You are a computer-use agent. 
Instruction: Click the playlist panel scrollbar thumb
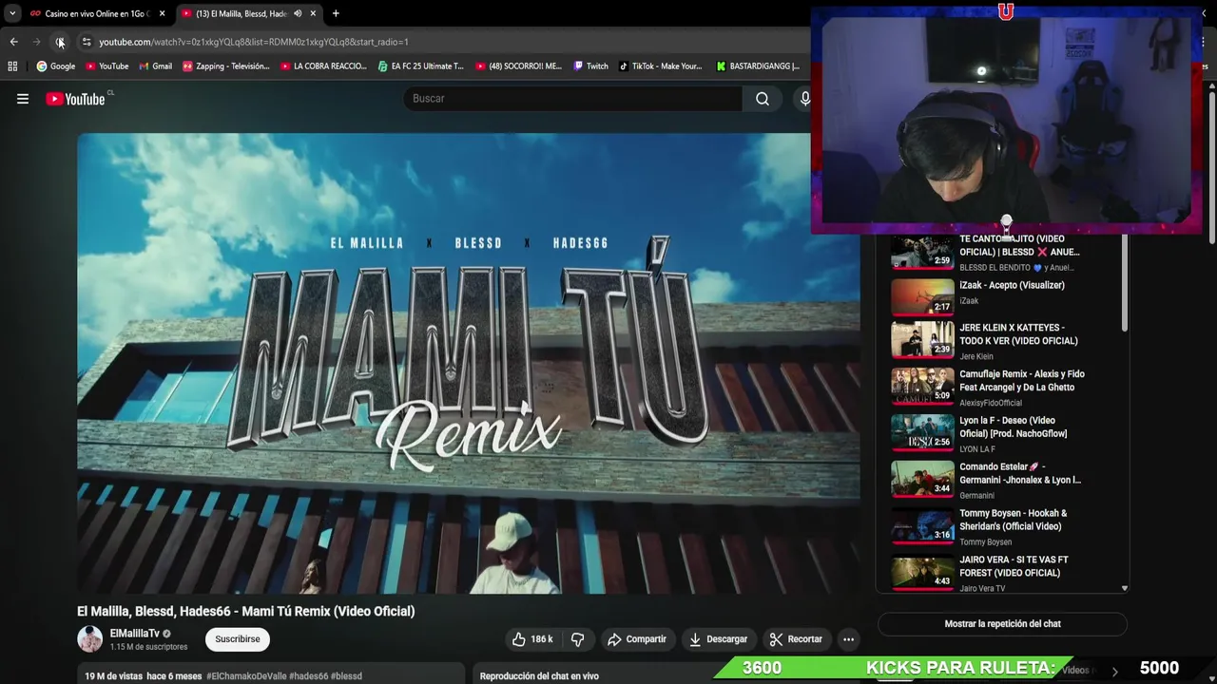[x=1125, y=283]
